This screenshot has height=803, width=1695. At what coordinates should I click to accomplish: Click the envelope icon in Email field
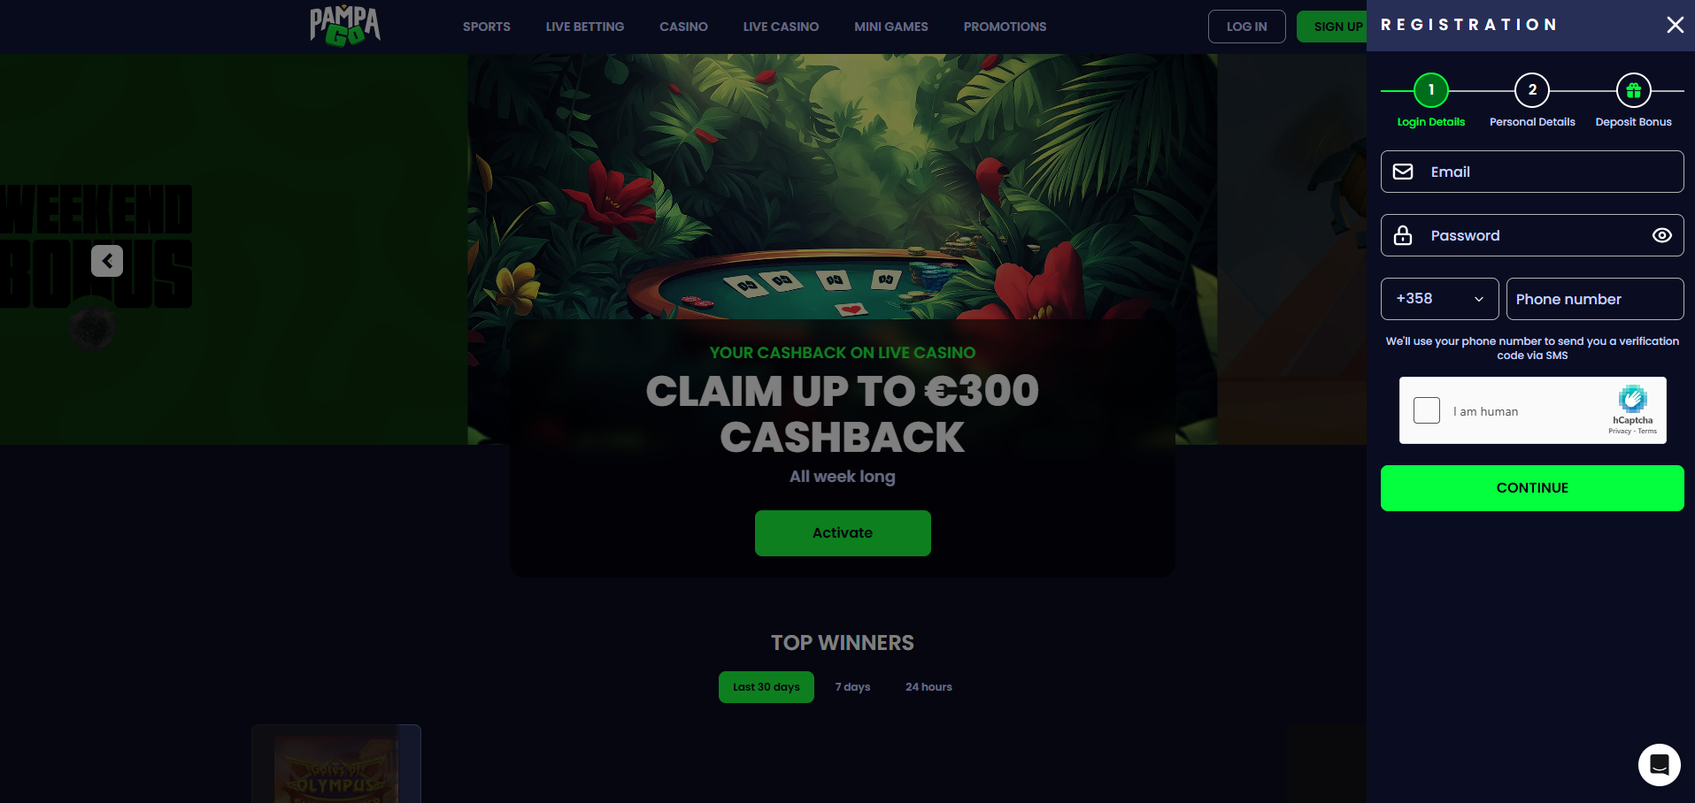pos(1403,172)
